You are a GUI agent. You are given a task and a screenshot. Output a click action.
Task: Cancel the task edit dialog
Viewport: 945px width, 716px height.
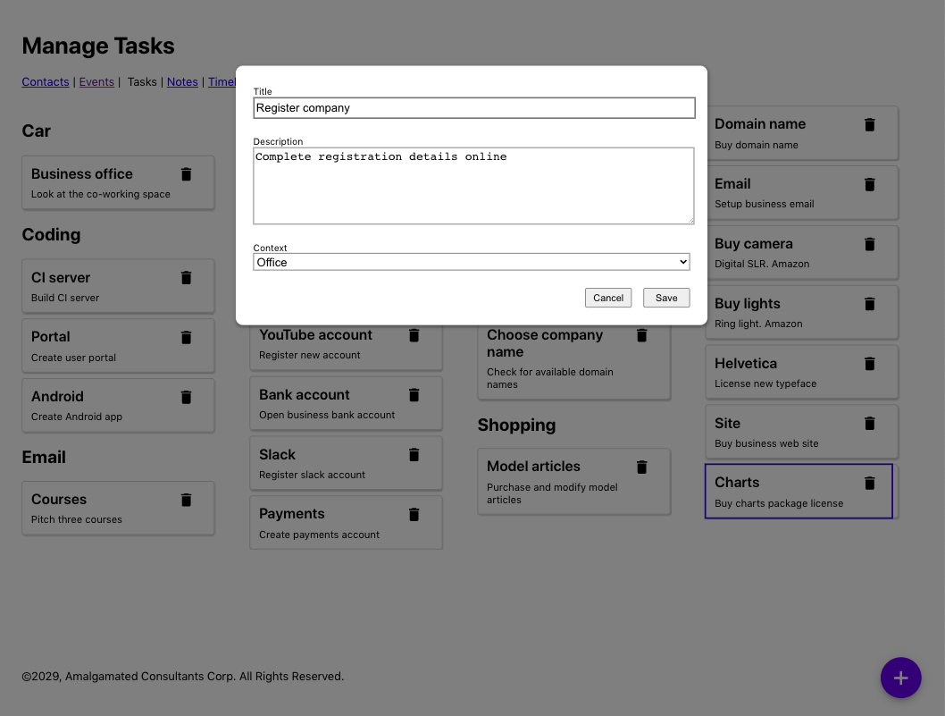pyautogui.click(x=608, y=298)
